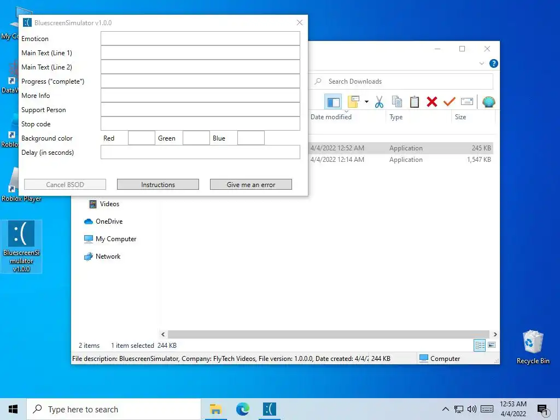The image size is (560, 420).
Task: Click the Main Text (Line 1) field
Action: coord(200,52)
